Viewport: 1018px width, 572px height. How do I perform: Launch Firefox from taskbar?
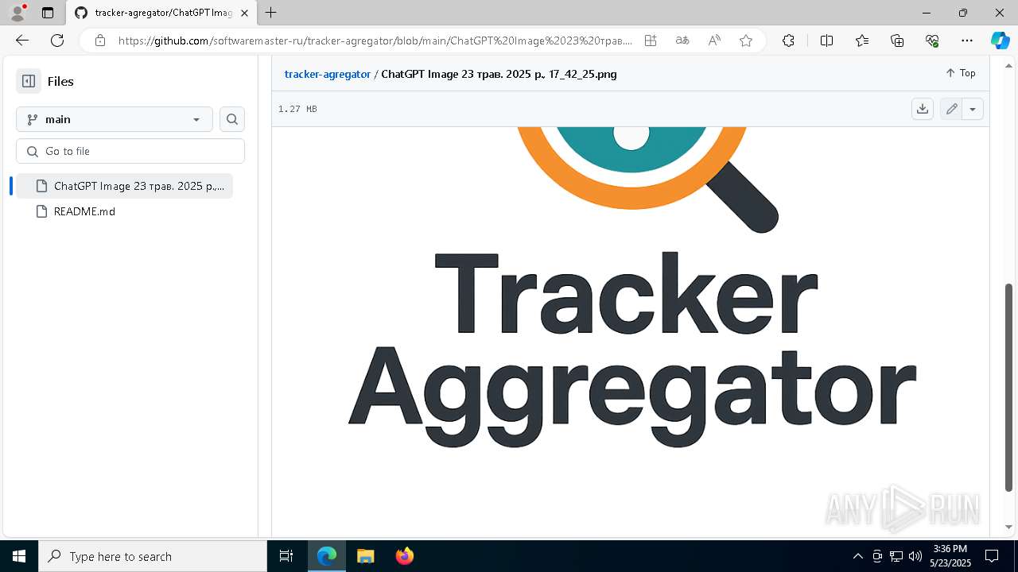coord(404,556)
